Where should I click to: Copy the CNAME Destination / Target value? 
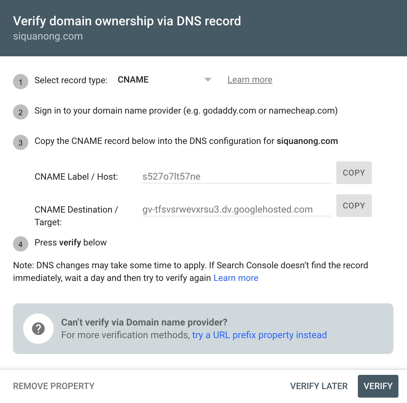354,206
